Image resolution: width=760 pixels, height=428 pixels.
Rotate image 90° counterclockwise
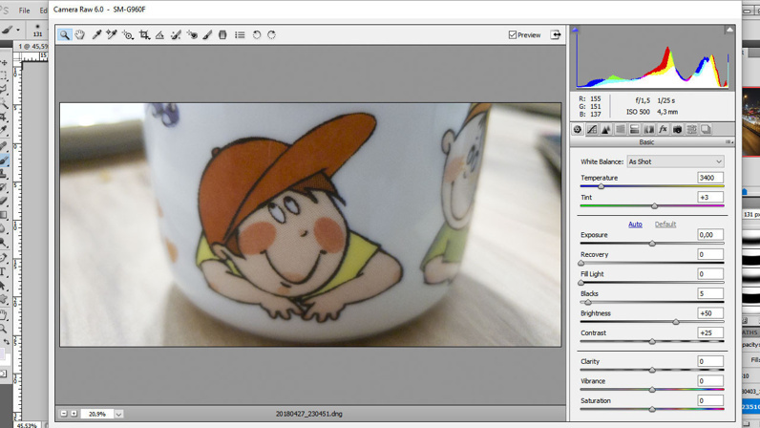pyautogui.click(x=256, y=35)
